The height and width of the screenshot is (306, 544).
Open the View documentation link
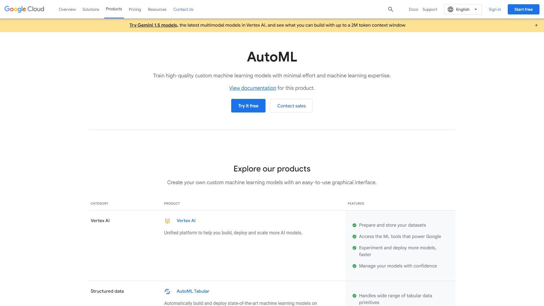point(252,88)
